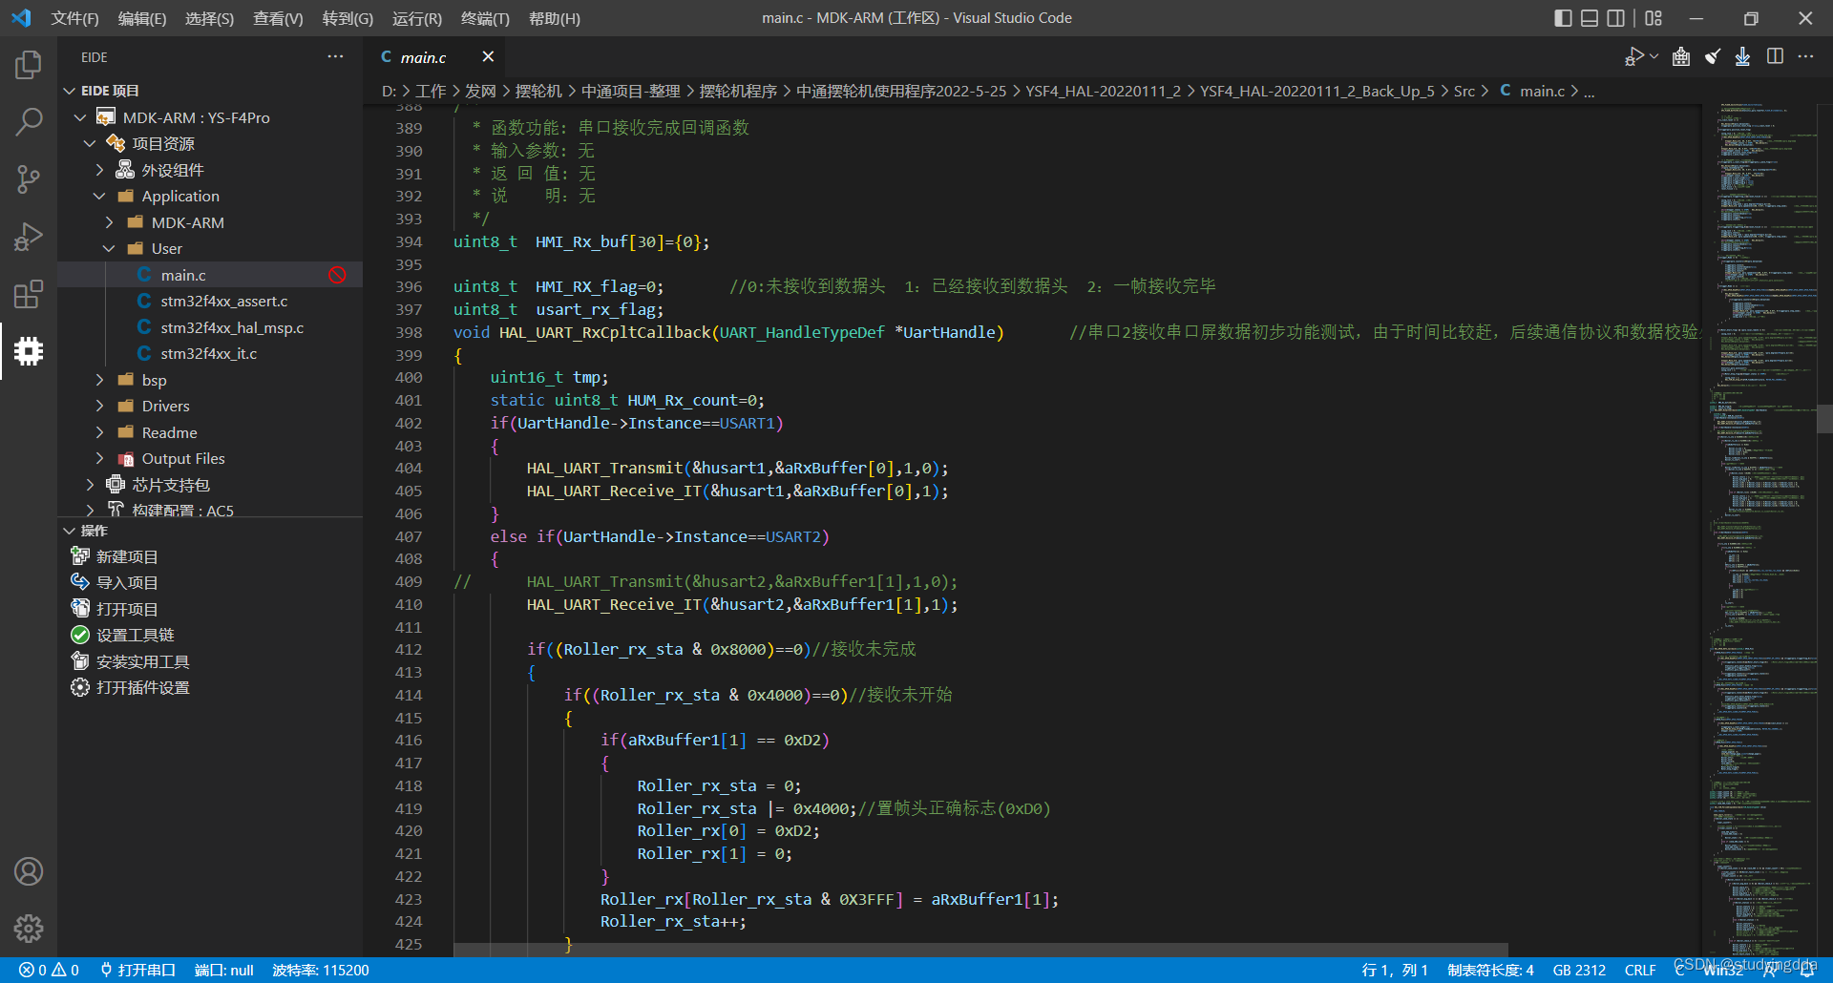The height and width of the screenshot is (983, 1833).
Task: Collapse the 项目资源 node
Action: click(x=90, y=143)
